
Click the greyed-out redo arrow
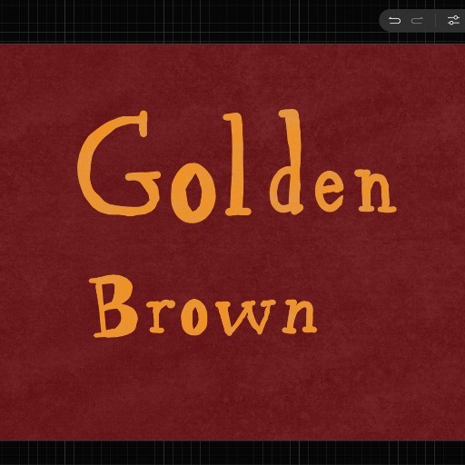(417, 21)
